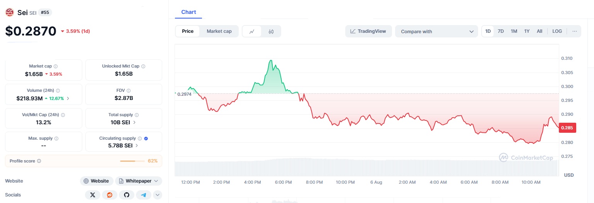Screen dimensions: 594x203
Task: Expand more social links chevron
Action: [x=158, y=195]
